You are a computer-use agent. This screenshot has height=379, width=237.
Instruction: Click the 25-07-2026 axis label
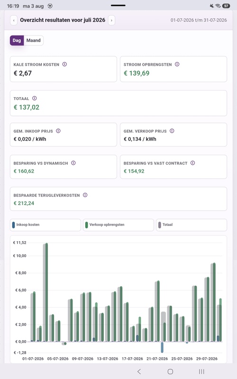point(182,359)
